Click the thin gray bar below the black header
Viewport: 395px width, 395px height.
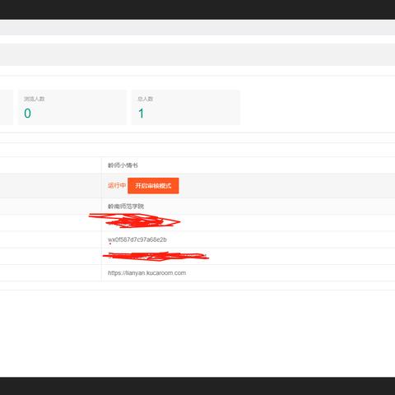[x=197, y=27]
